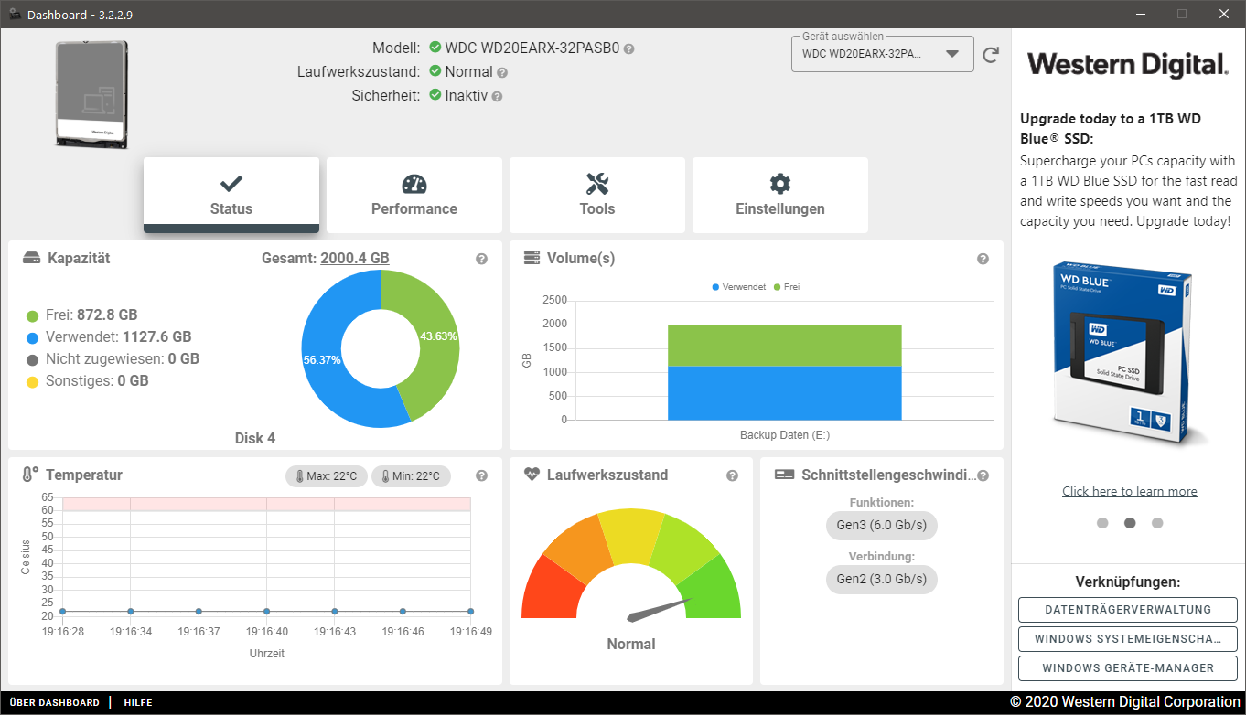1246x715 pixels.
Task: Click the Dashboard app icon in the title bar
Action: point(15,15)
